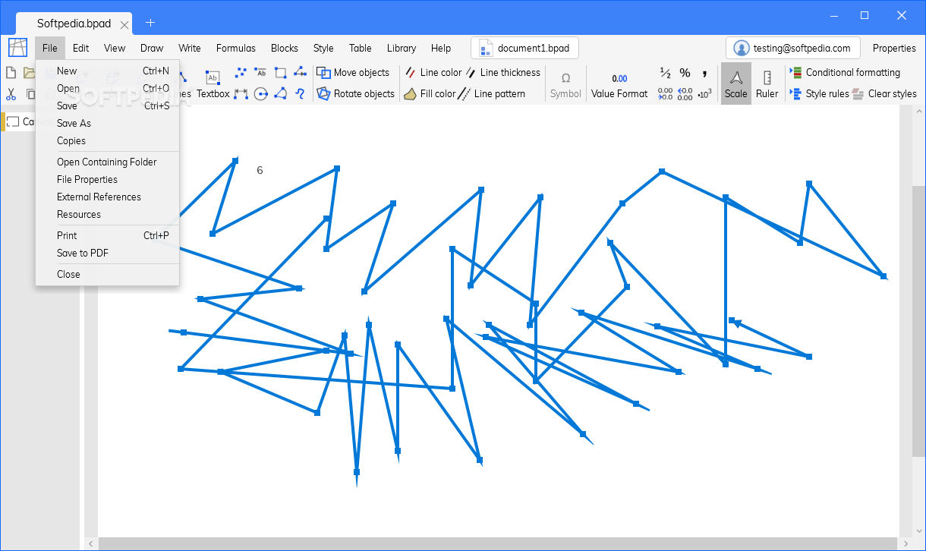Close the Softpedia.bpad tab
926x551 pixels.
[124, 24]
